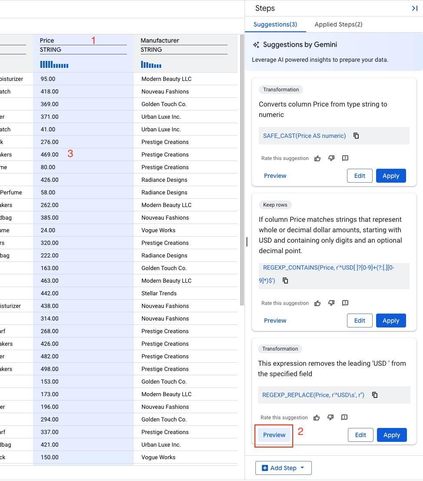This screenshot has height=481, width=423.
Task: Preview the REGEXP_REPLACE transformation
Action: click(274, 435)
